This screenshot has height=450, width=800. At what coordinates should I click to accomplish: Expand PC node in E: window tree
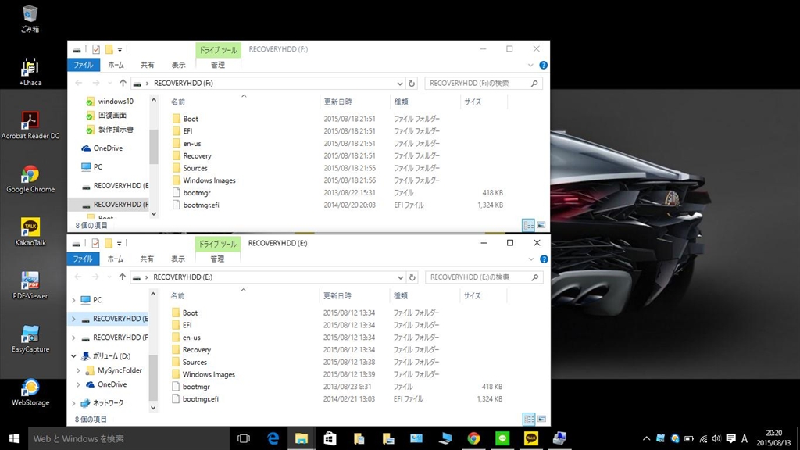coord(73,300)
